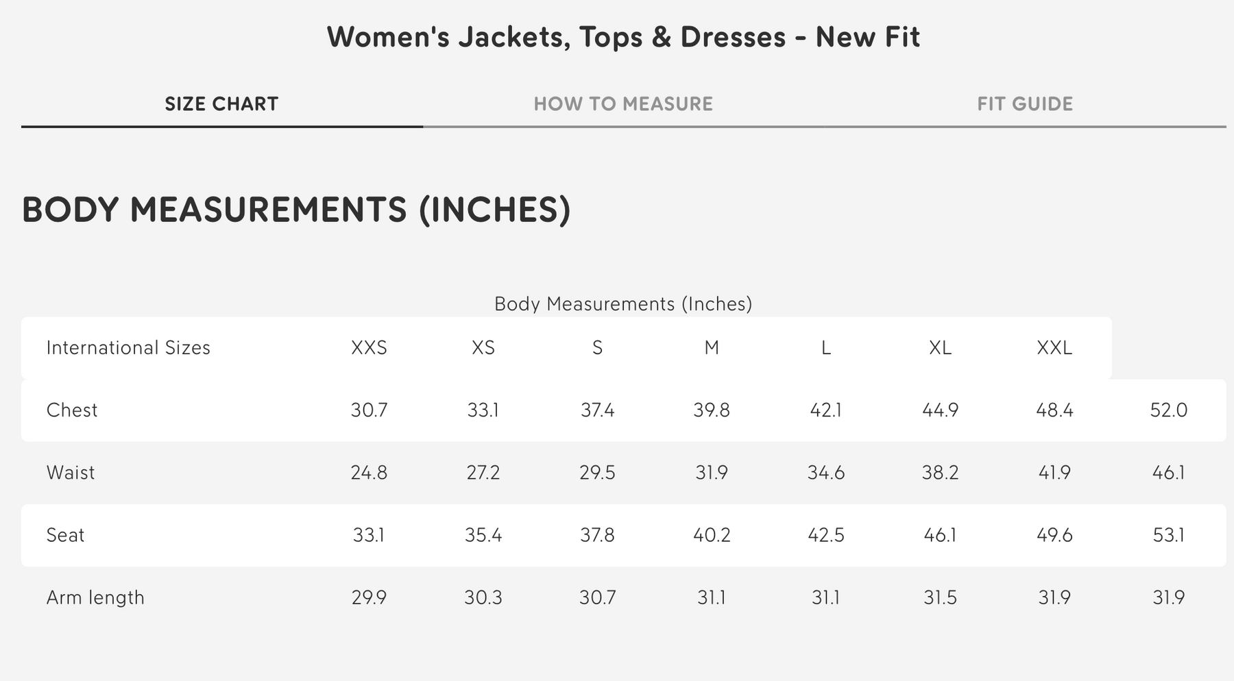Click the Arm length row label

(95, 597)
